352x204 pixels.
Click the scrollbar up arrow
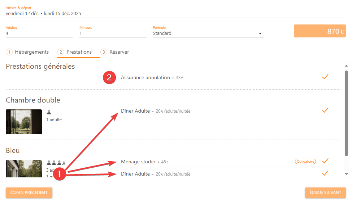click(347, 66)
